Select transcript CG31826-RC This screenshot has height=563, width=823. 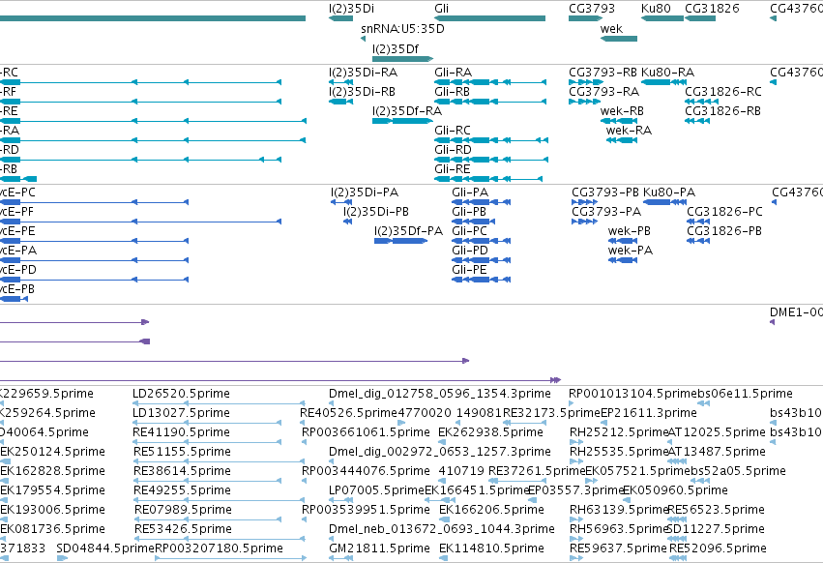[x=722, y=91]
